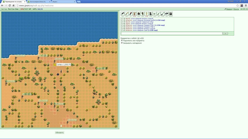Open the black helmet equipment slot
The height and width of the screenshot is (139, 248).
[139, 14]
